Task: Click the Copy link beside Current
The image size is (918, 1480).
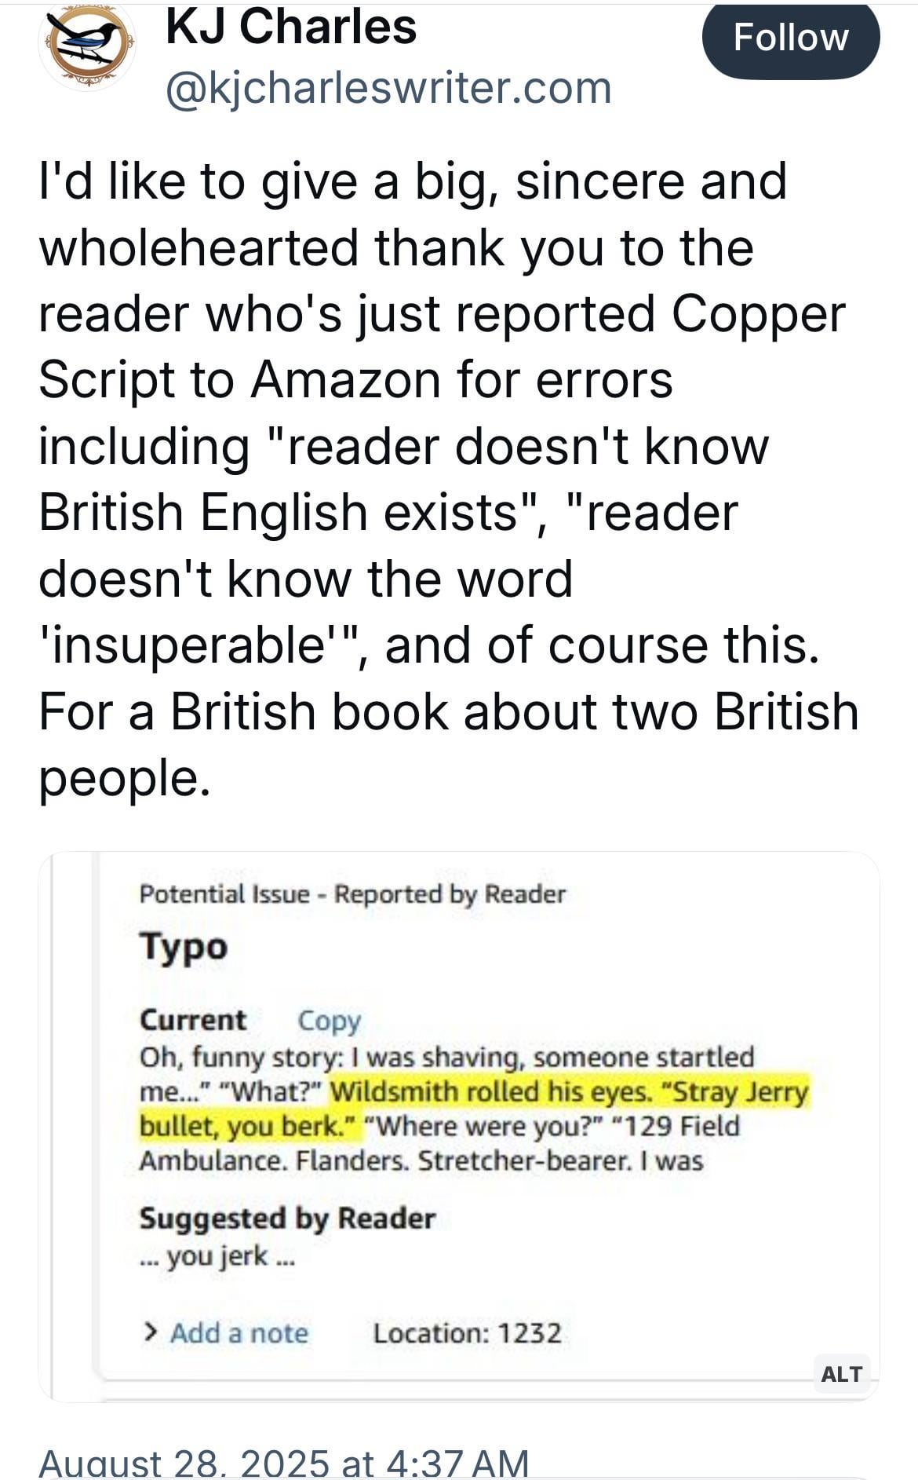Action: (329, 1020)
